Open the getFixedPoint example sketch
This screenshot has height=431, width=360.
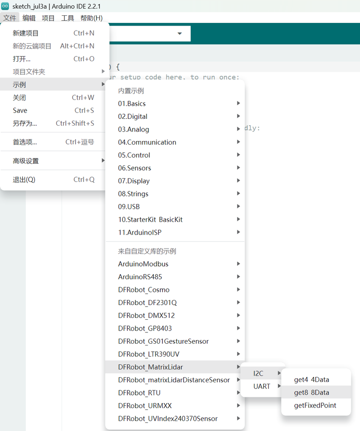click(315, 405)
